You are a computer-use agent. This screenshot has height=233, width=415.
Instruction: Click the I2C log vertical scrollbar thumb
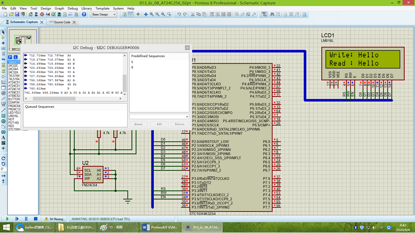[x=124, y=83]
